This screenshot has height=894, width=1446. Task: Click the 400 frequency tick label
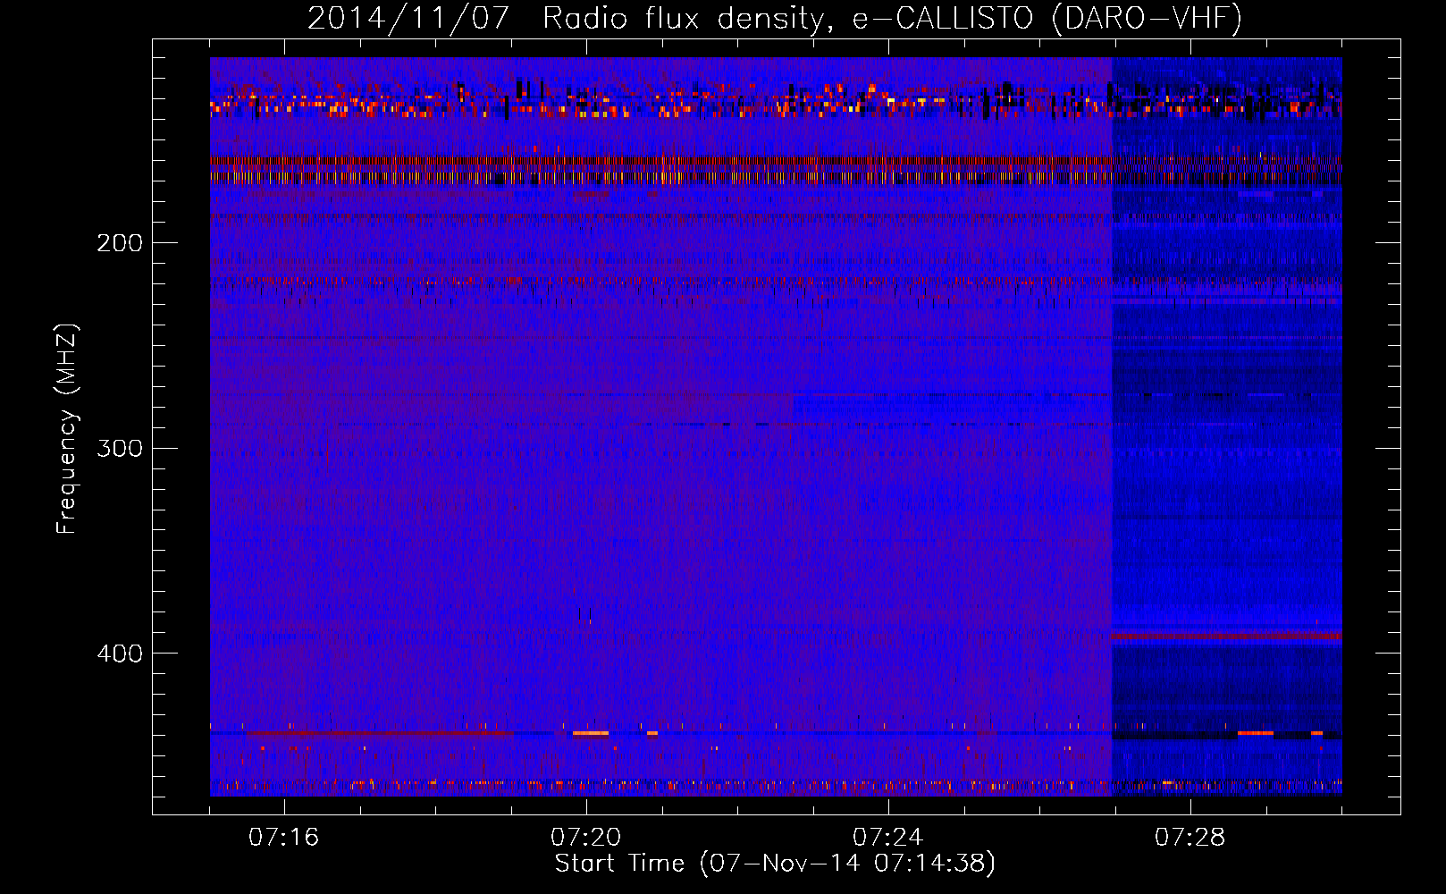coord(120,654)
